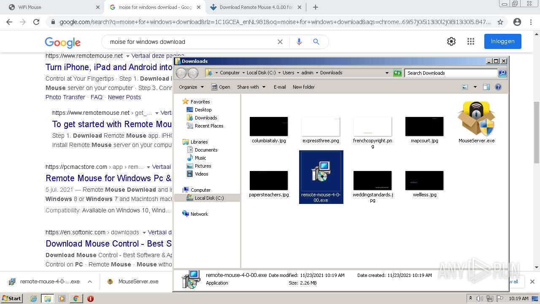The height and width of the screenshot is (304, 540).
Task: Click the Search Downloads field
Action: (x=451, y=73)
